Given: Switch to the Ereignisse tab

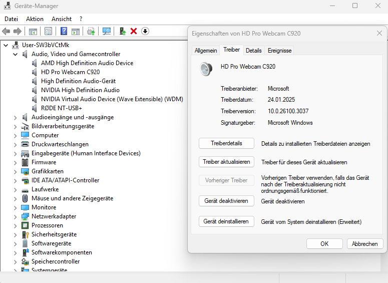Looking at the screenshot, I should click(279, 51).
